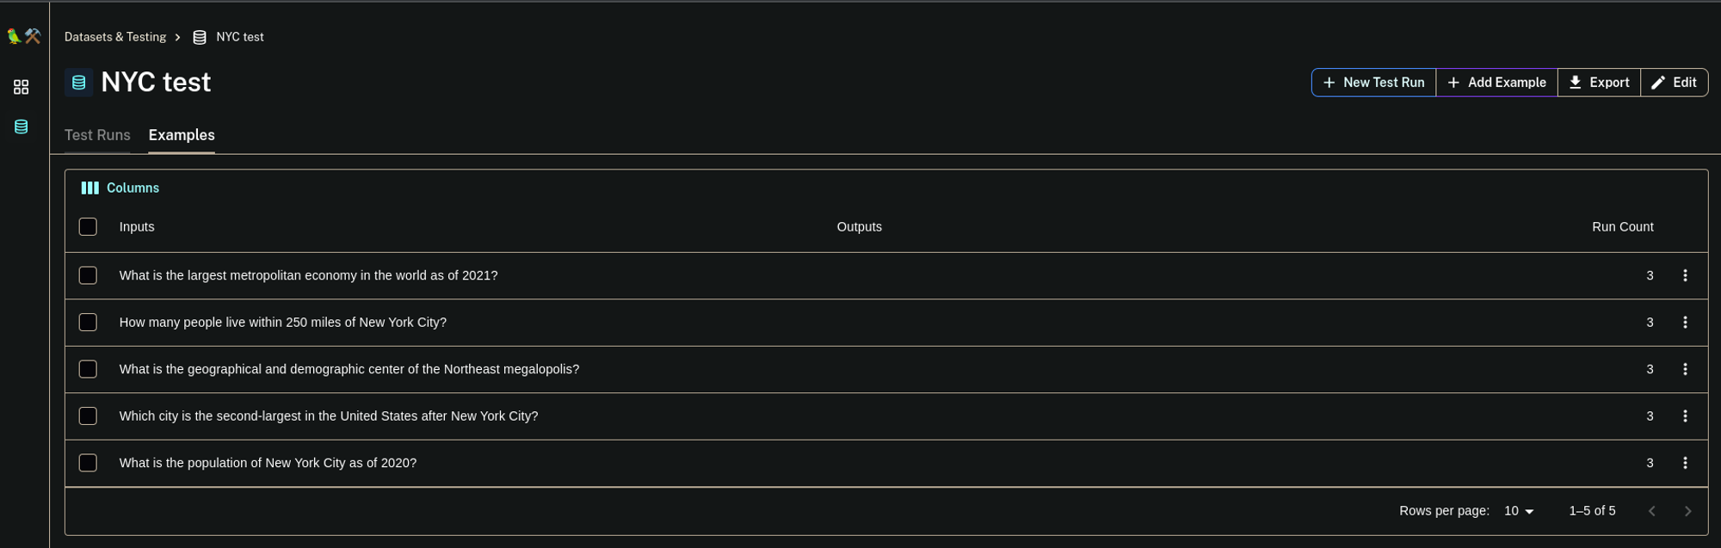This screenshot has height=548, width=1721.
Task: Switch to the Test Runs tab
Action: 97,135
